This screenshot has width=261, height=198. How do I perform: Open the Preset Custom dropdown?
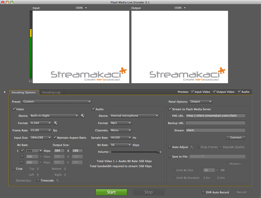57,102
